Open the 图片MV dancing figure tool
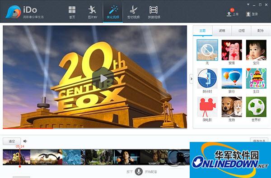The height and width of the screenshot is (178, 271). coord(93,12)
